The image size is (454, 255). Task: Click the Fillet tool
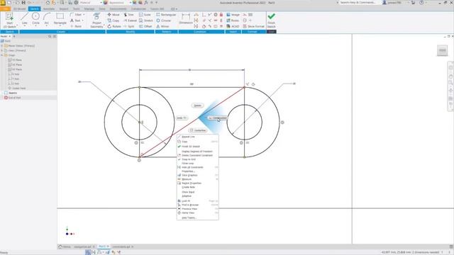[x=76, y=14]
